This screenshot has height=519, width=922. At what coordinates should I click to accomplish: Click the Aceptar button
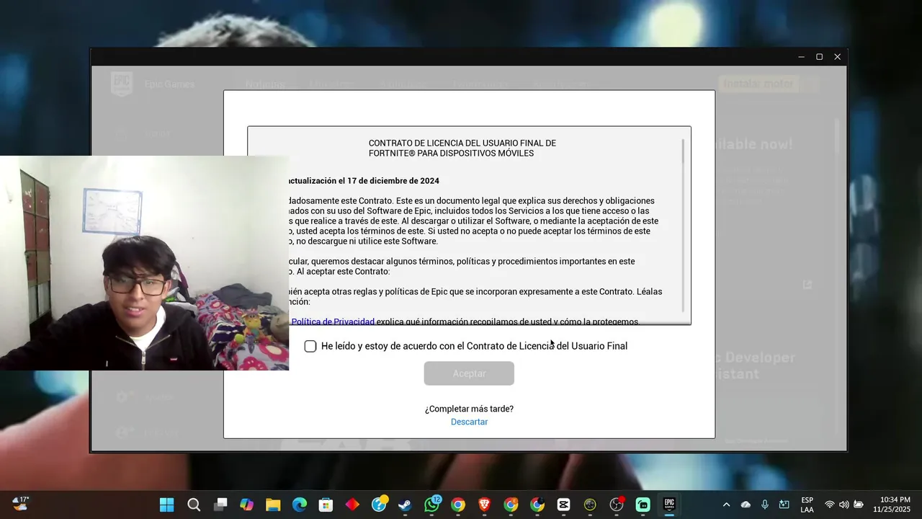tap(469, 373)
